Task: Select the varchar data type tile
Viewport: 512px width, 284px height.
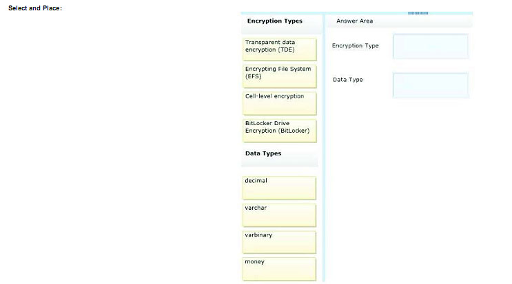Action: point(279,215)
